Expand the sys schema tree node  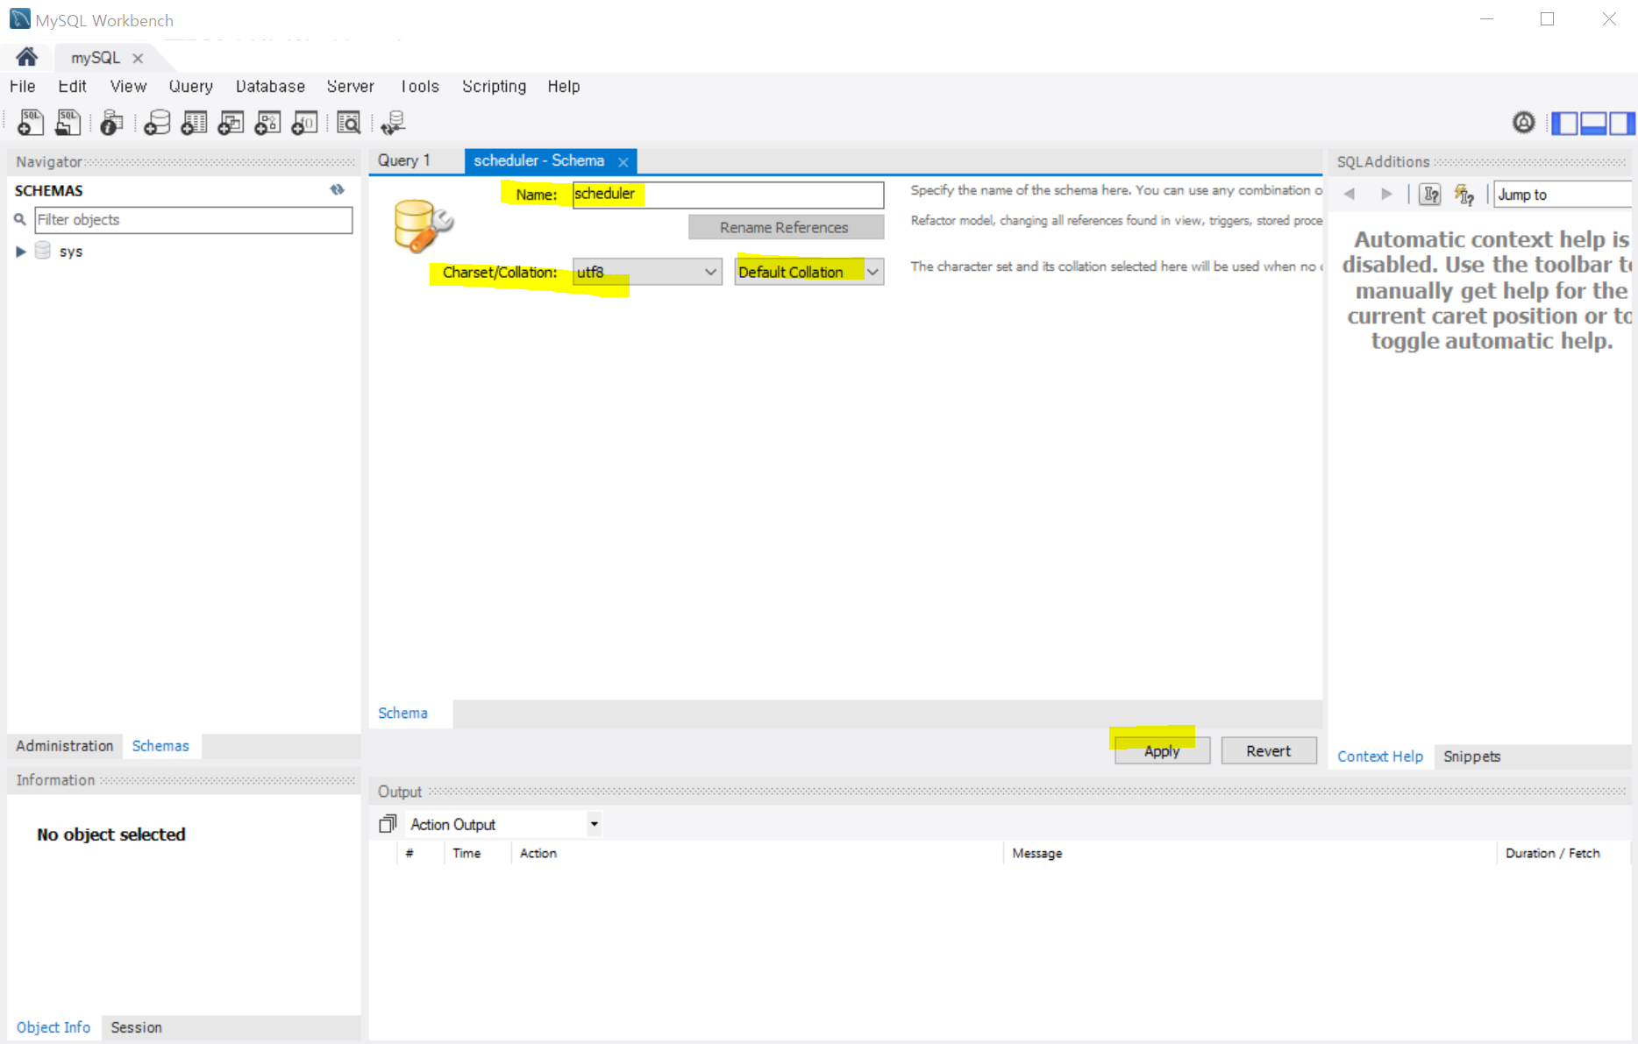21,252
